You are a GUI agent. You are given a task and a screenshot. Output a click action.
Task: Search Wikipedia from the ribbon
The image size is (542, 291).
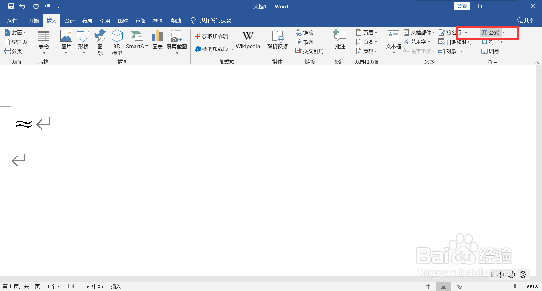click(248, 41)
